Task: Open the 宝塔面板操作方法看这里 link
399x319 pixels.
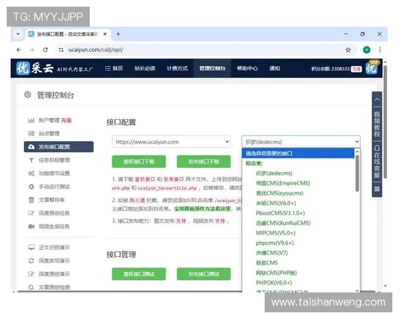Action: (202, 209)
